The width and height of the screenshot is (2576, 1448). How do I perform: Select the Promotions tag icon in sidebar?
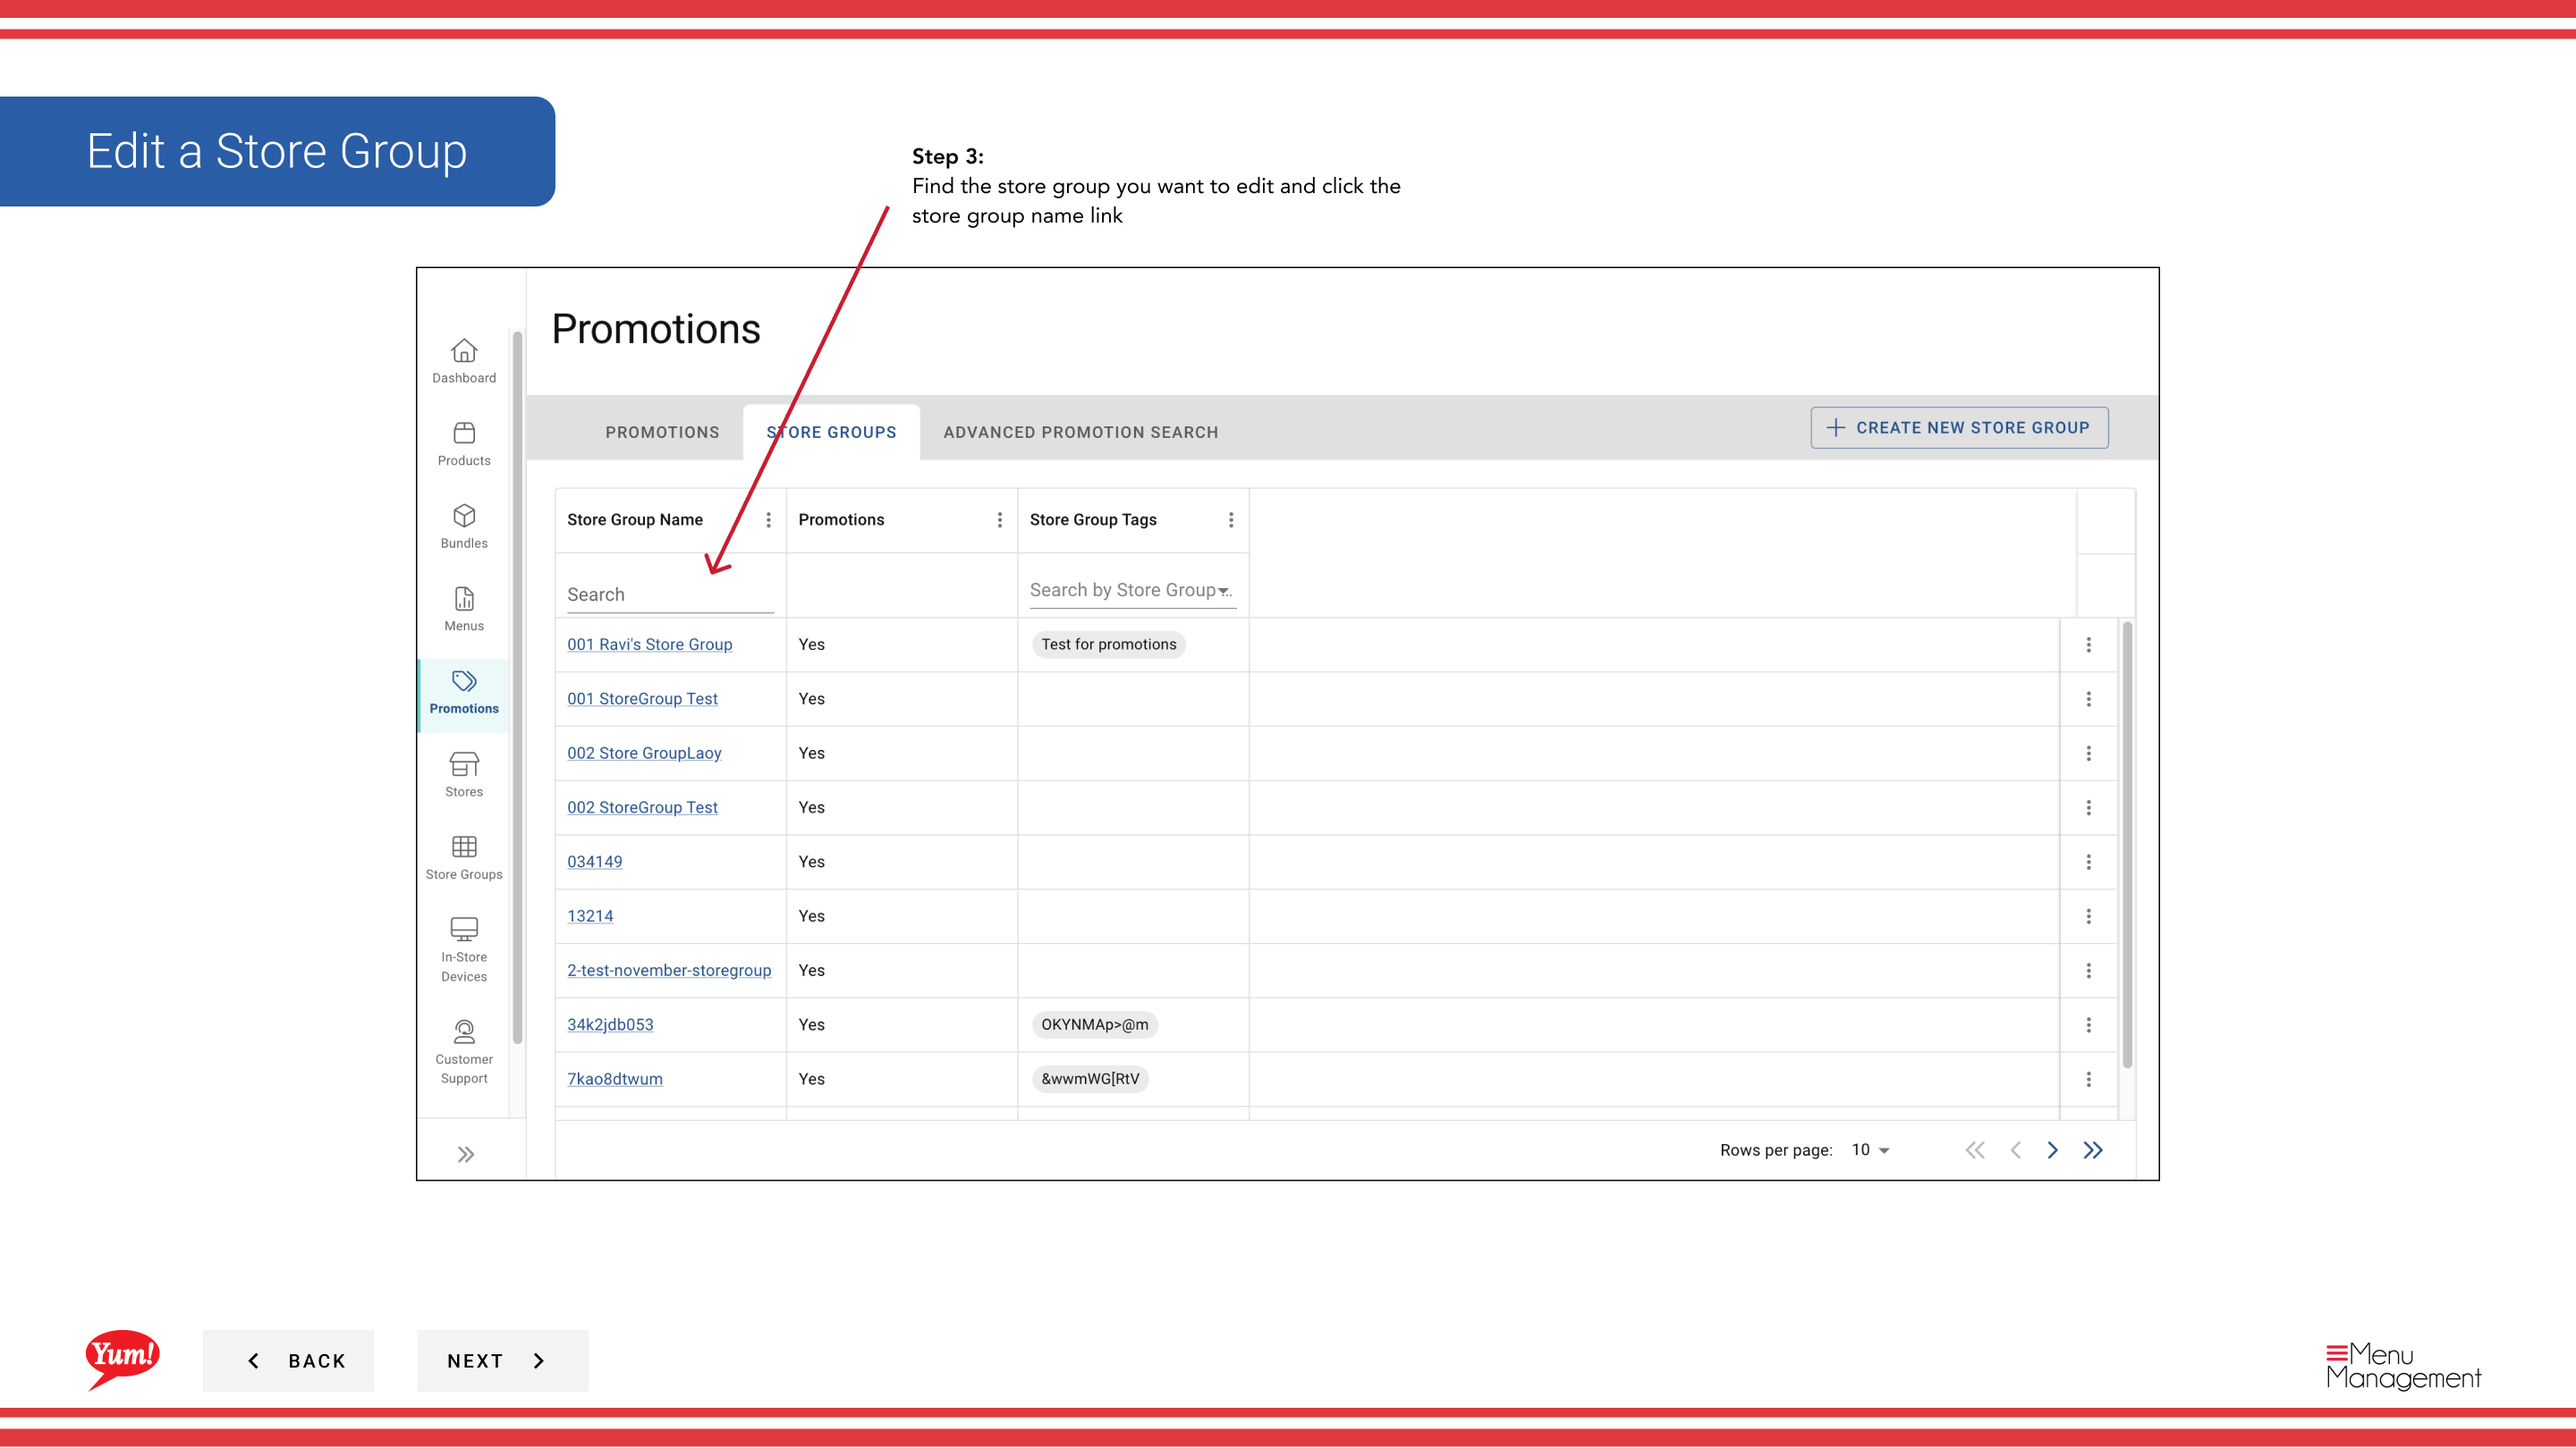pyautogui.click(x=464, y=681)
